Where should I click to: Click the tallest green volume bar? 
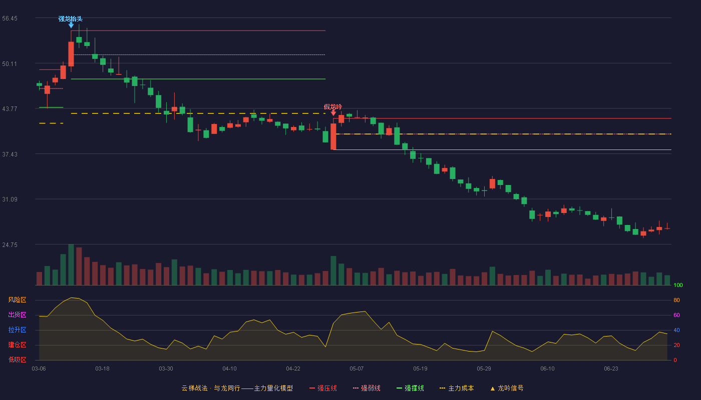[71, 265]
